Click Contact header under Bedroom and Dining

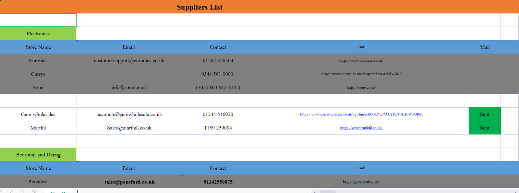[x=218, y=168]
